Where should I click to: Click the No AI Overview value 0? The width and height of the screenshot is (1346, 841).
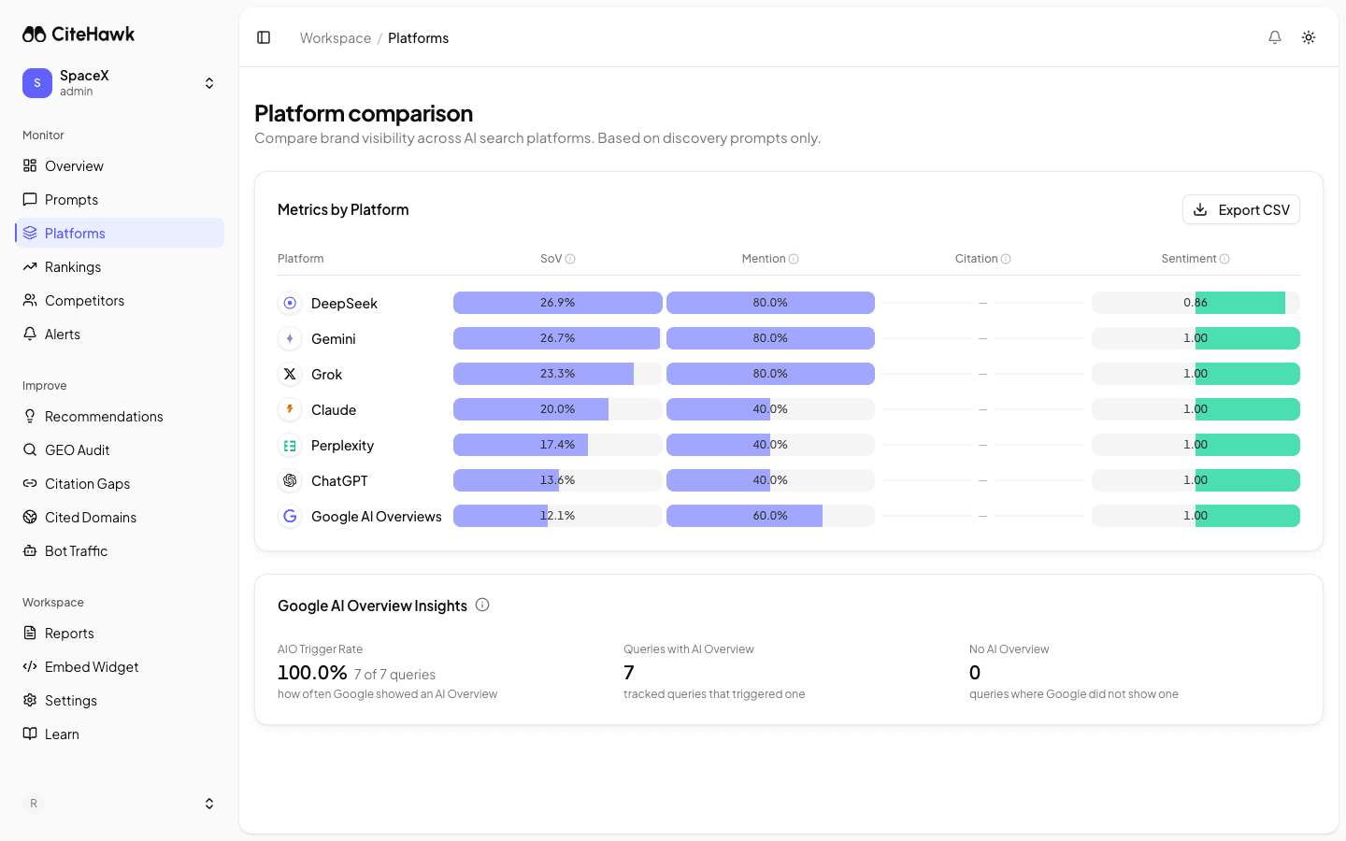(975, 673)
